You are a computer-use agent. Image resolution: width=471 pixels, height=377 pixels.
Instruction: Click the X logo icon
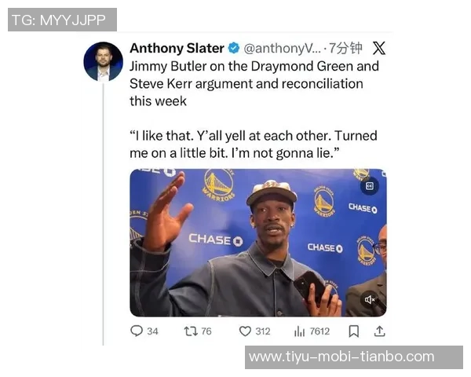pos(379,48)
